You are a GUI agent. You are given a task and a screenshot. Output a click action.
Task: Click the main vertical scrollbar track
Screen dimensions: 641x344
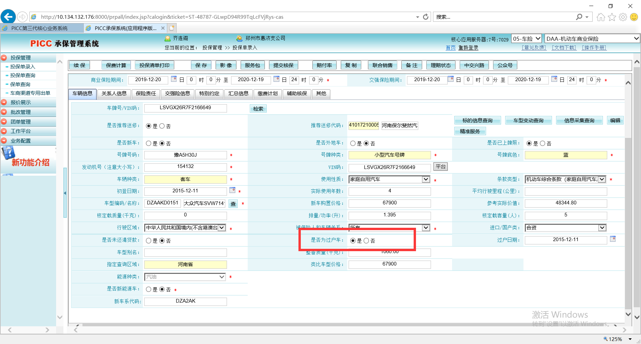(637, 200)
